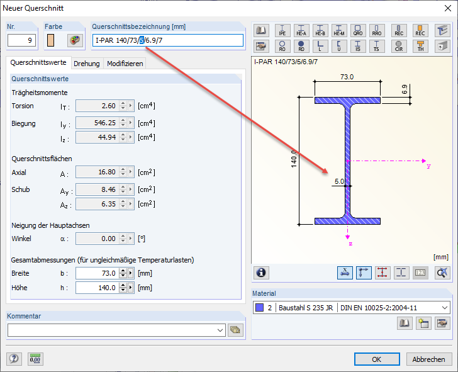Click the reset zoom view button
Image resolution: width=458 pixels, height=372 pixels.
pos(442,273)
